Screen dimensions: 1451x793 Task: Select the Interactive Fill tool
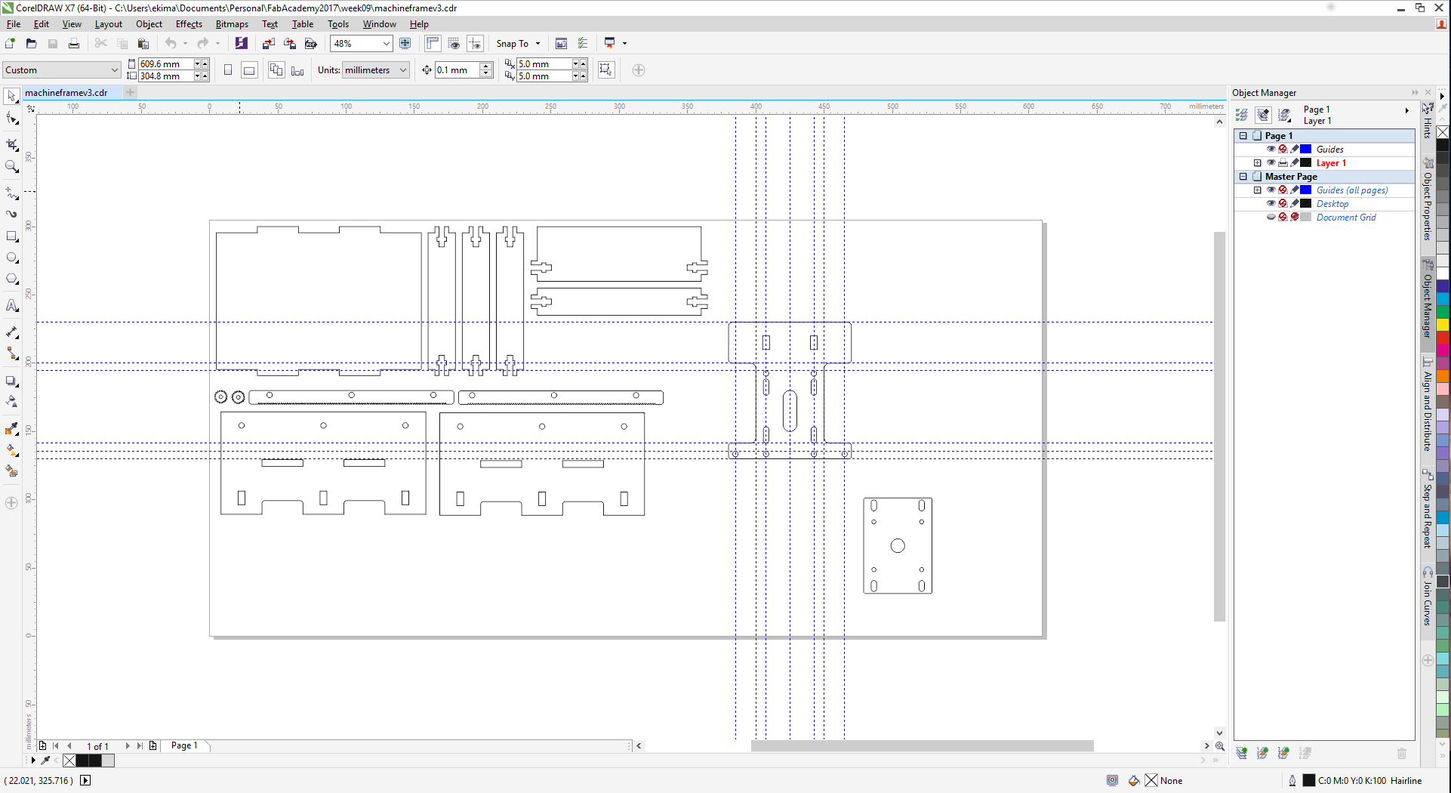coord(11,450)
